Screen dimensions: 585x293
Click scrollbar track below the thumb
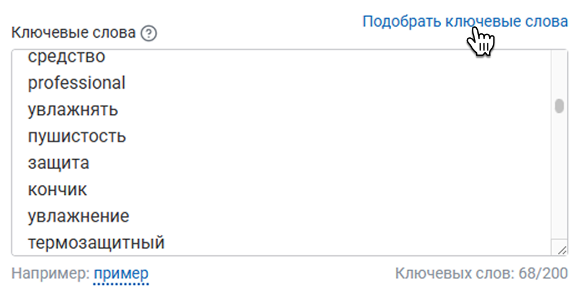(559, 178)
